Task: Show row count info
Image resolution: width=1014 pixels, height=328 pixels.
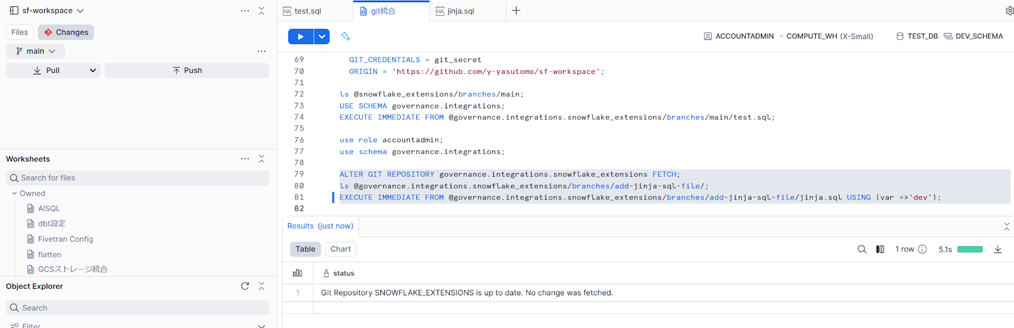Action: (923, 250)
